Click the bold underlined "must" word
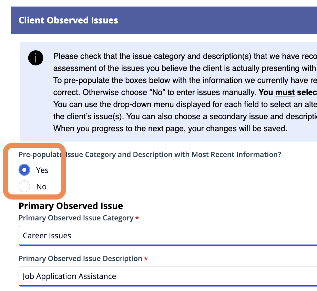 (285, 93)
